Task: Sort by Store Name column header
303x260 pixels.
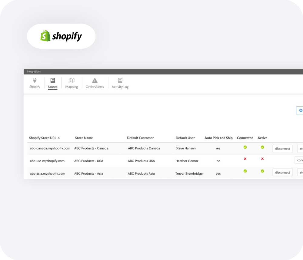Action: [84, 138]
